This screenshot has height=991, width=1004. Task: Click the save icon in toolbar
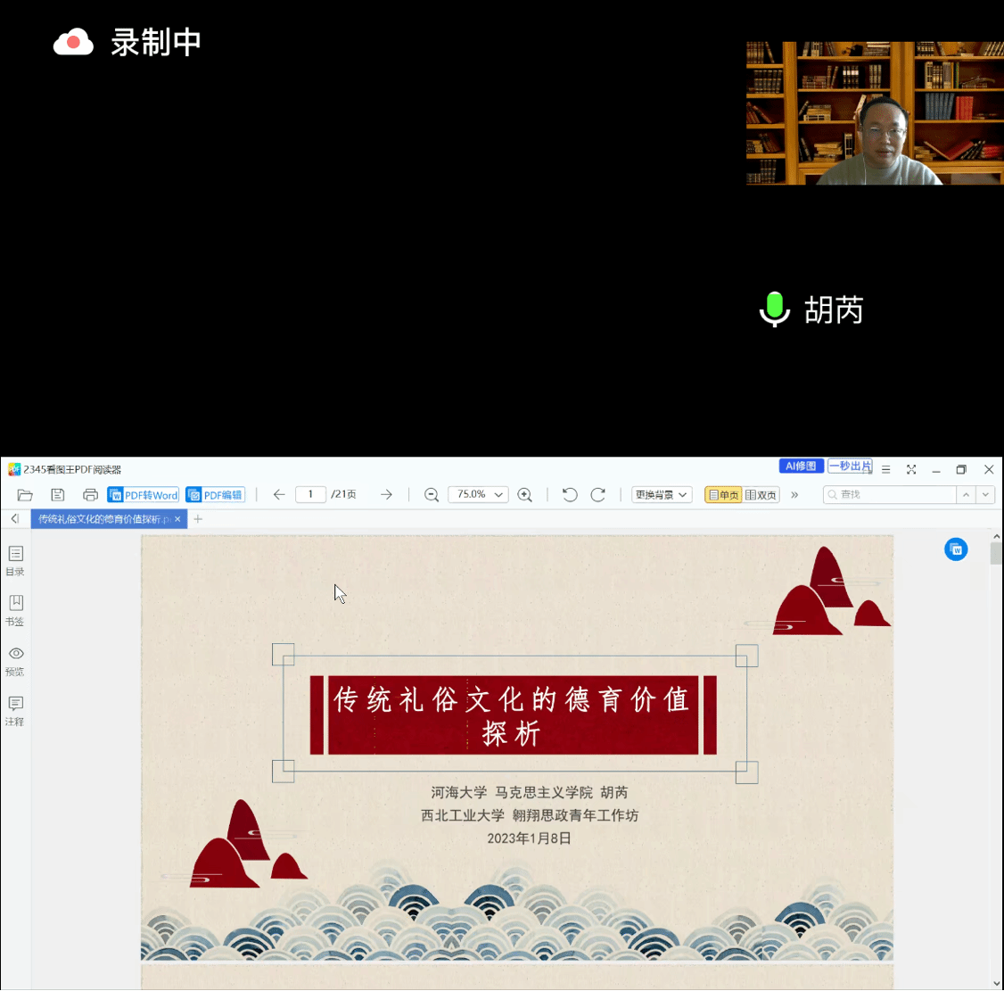pos(58,495)
